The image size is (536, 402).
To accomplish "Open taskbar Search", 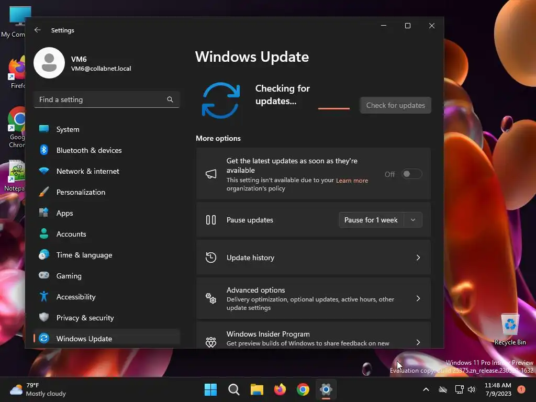I will click(x=234, y=389).
